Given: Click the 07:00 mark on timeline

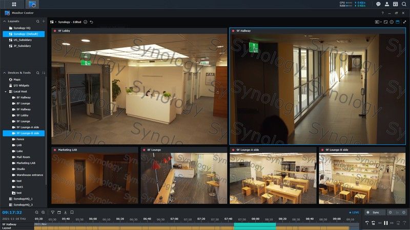Looking at the screenshot, I should click(x=174, y=219).
